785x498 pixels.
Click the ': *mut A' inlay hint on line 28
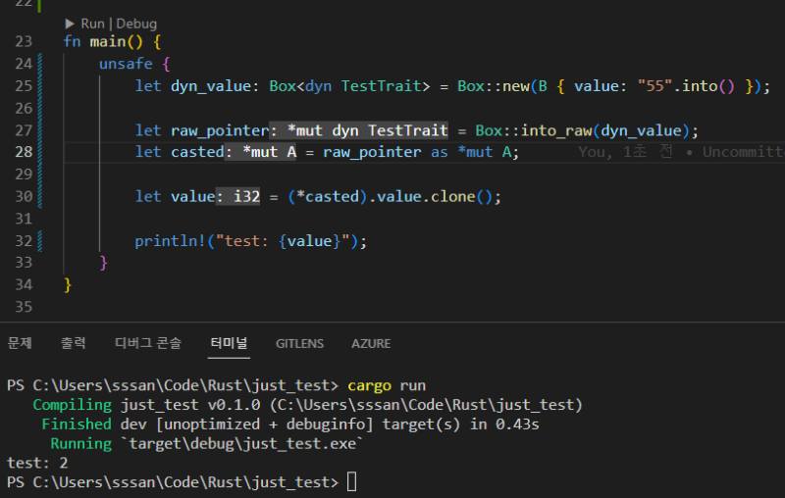(x=260, y=152)
